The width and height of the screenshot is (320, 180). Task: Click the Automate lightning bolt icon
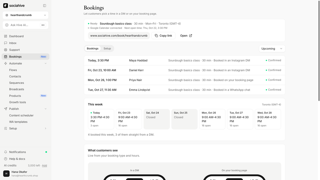(6, 63)
